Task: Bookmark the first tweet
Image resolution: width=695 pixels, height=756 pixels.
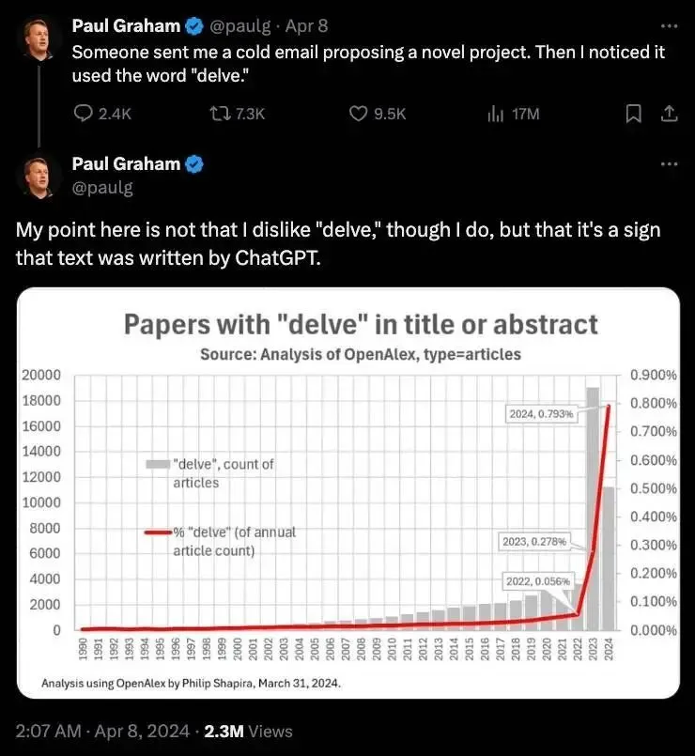Action: [x=633, y=114]
